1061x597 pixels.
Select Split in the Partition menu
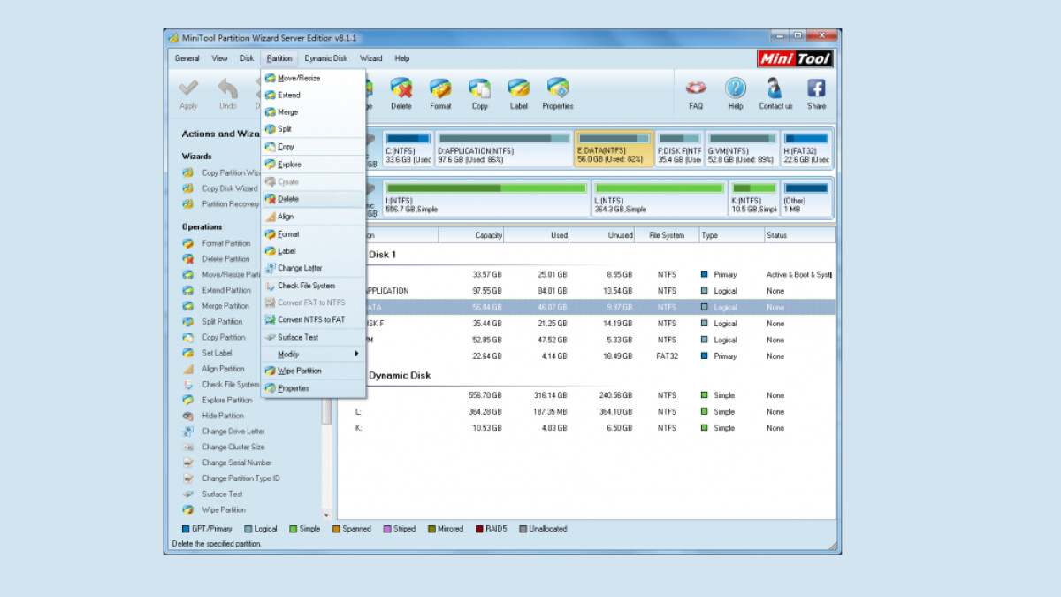tap(314, 129)
